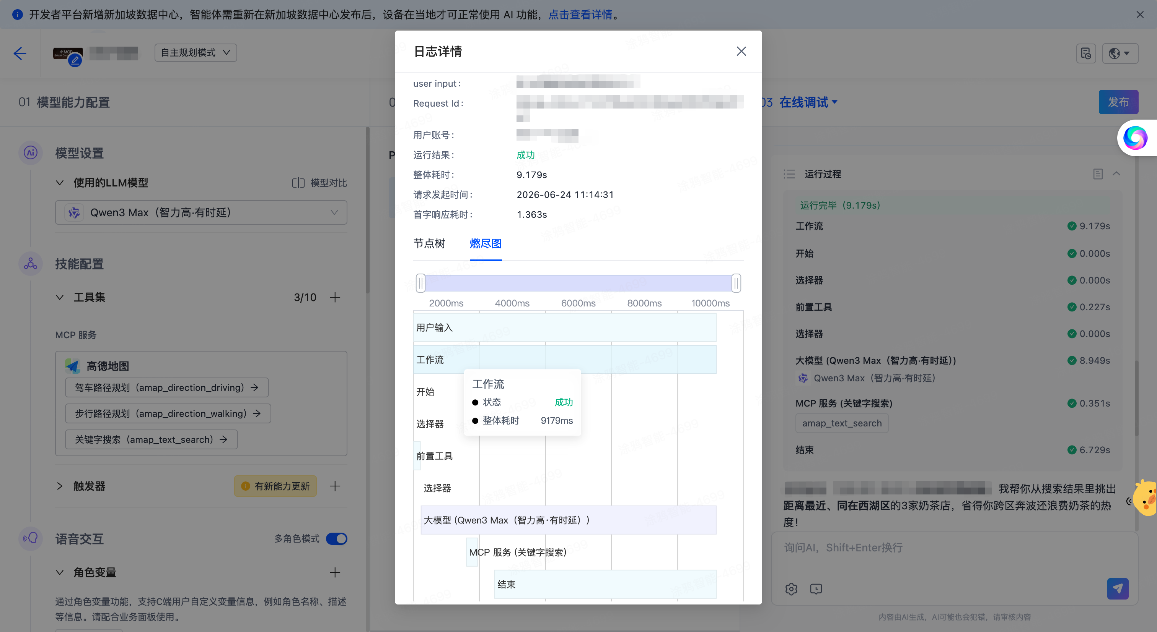This screenshot has height=632, width=1157.
Task: Click the 前置工具 row in chart
Action: (x=434, y=456)
